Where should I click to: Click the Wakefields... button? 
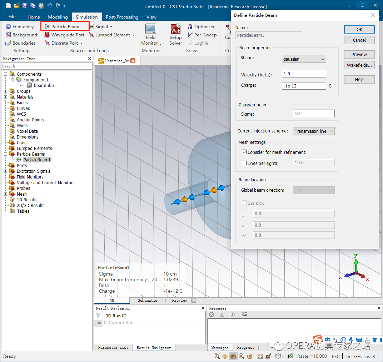click(359, 65)
